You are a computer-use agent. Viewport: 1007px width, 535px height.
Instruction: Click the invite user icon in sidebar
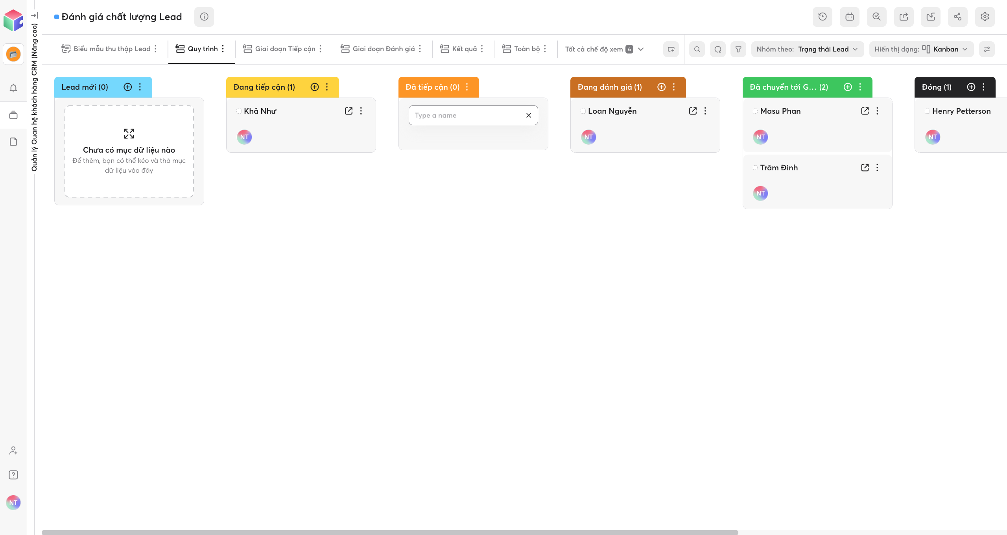[13, 450]
